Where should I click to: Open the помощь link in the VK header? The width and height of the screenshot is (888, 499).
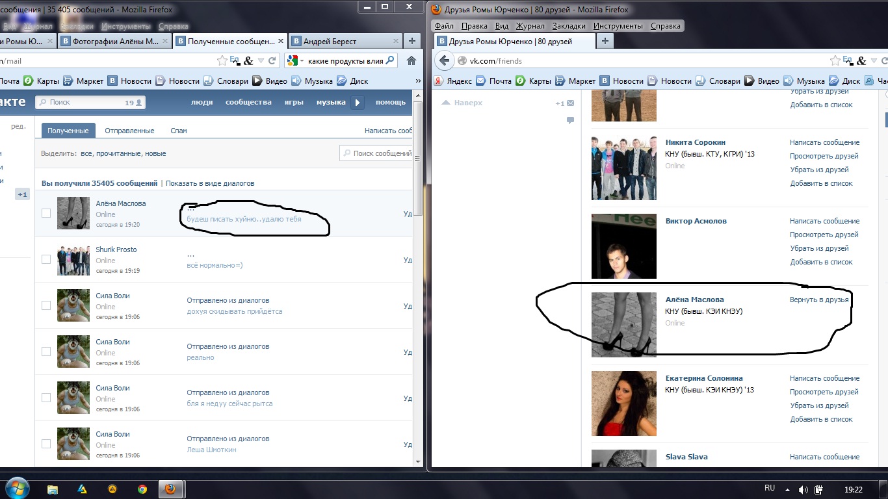[x=391, y=102]
